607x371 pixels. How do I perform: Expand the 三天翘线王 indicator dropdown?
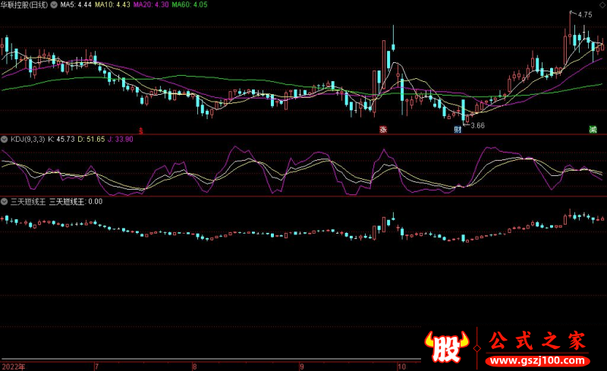point(4,202)
